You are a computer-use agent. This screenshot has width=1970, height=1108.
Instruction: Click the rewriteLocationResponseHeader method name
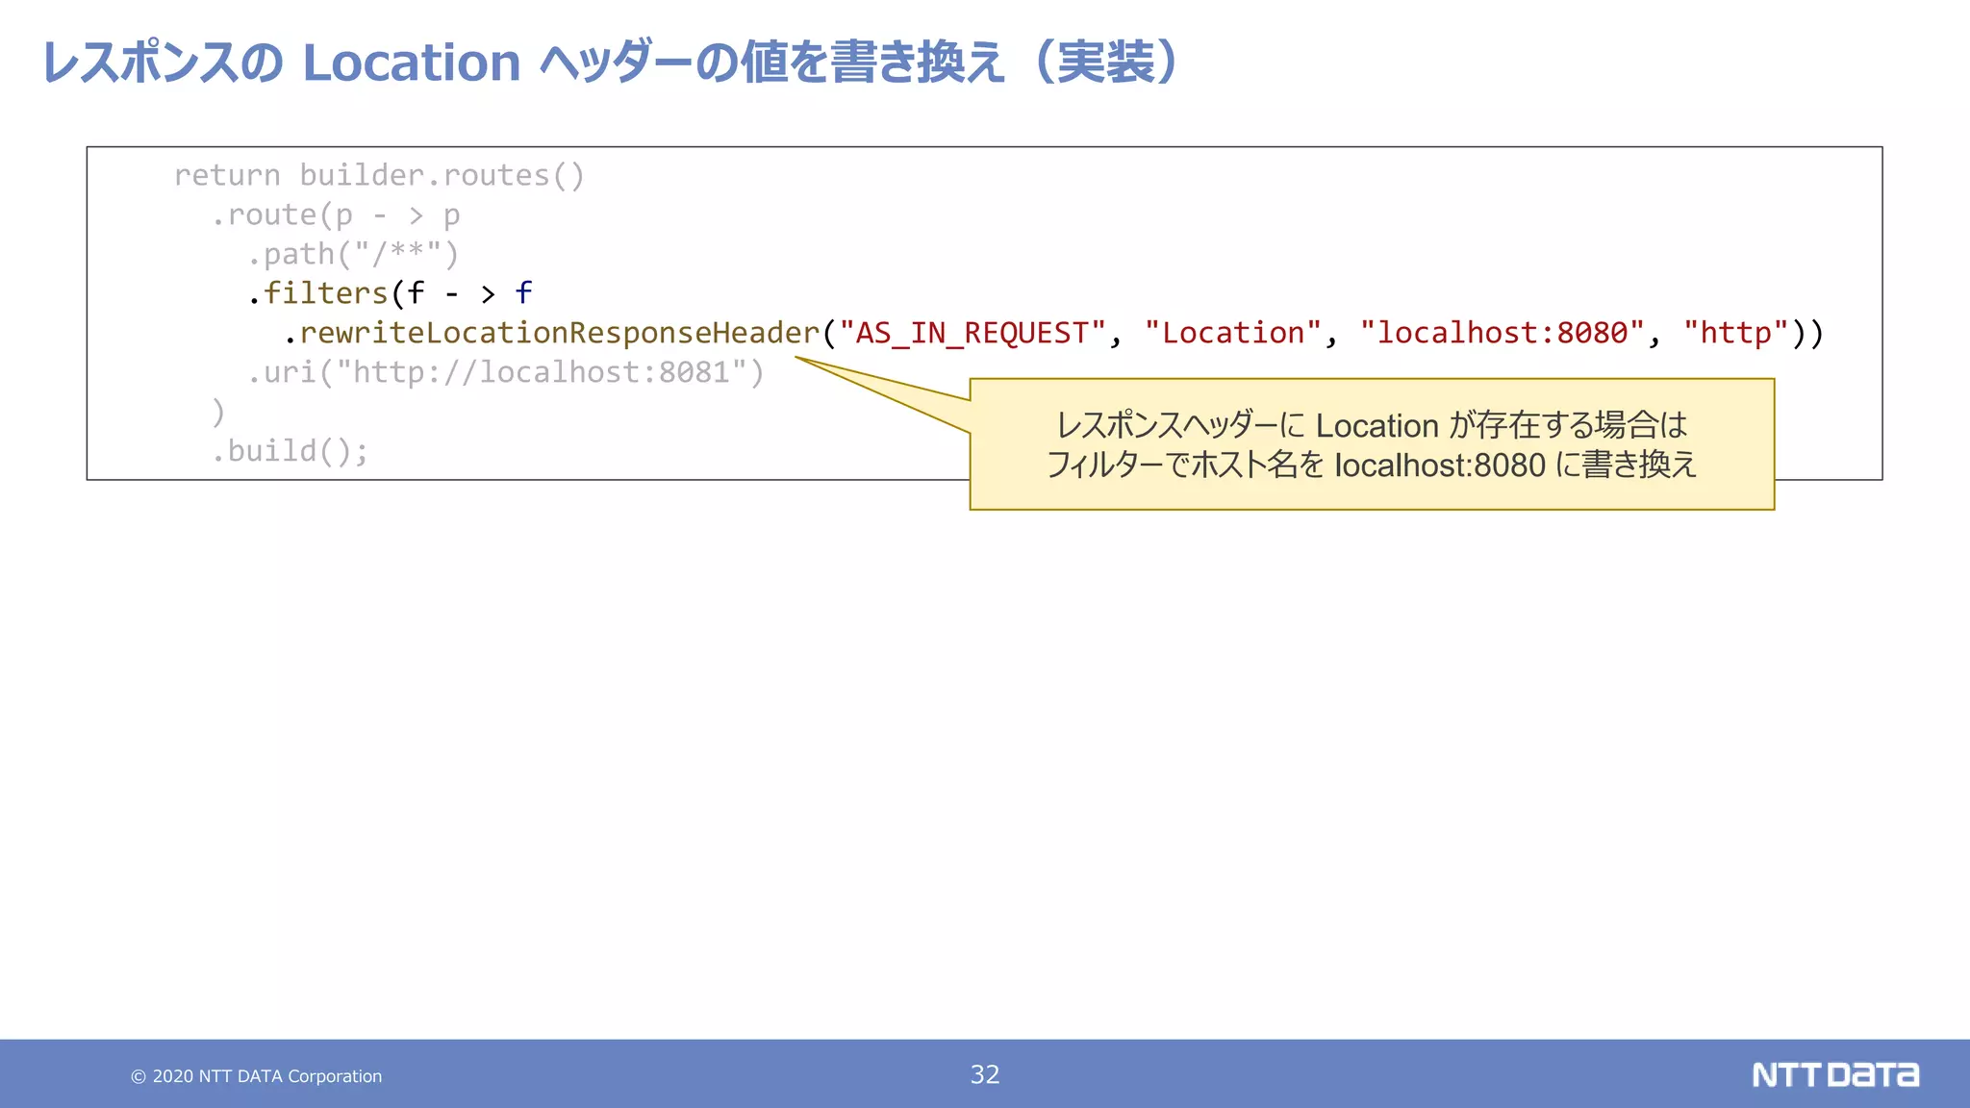click(559, 333)
